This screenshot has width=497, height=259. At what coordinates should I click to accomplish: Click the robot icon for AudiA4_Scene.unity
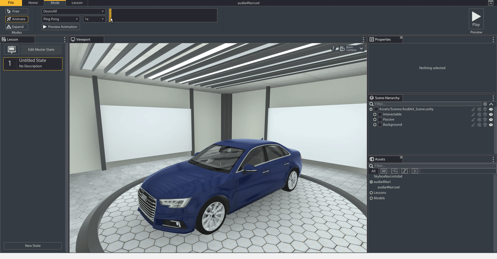[485, 109]
